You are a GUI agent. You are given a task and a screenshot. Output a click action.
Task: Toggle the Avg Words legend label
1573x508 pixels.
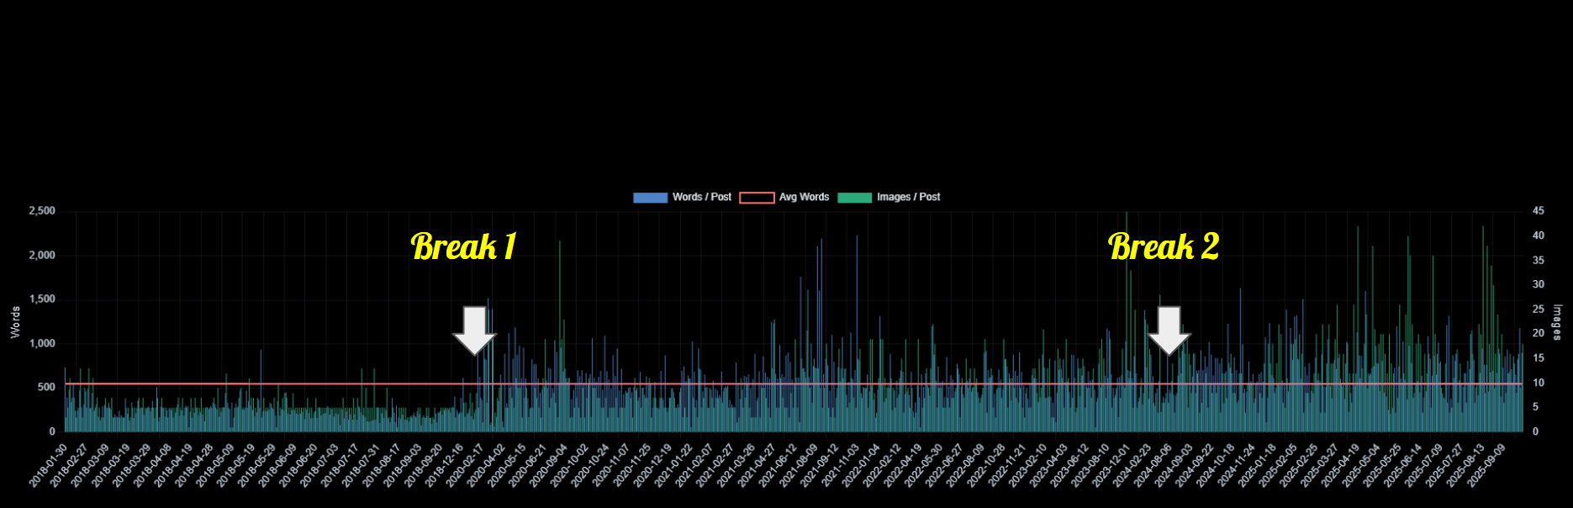pos(804,197)
